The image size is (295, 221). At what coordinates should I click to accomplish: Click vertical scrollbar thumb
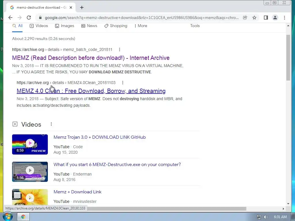288,58
